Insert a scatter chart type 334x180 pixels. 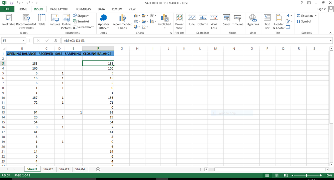coord(145,27)
